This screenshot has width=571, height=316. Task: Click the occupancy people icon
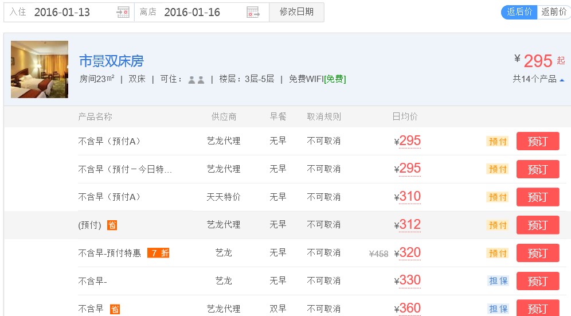tap(196, 80)
